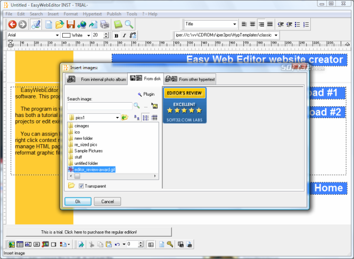The height and width of the screenshot is (259, 354).
Task: Click the Plugin link in dialog
Action: tap(146, 94)
